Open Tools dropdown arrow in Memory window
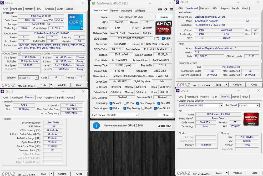The image size is (263, 176). pos(52,174)
